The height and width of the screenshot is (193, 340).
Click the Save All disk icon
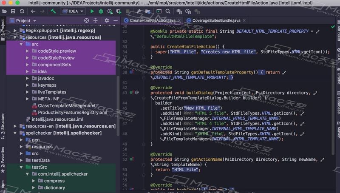click(13, 11)
